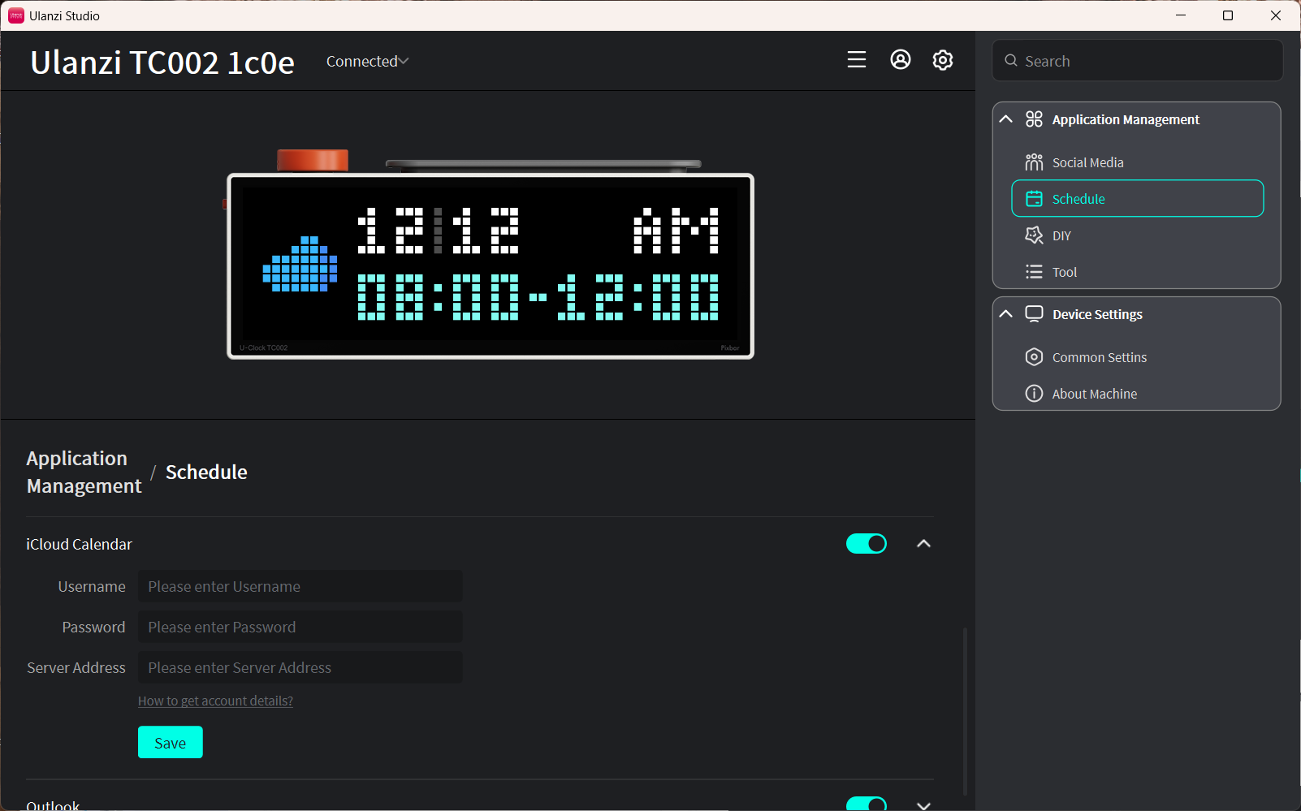Click the Outlook heading
Screen dimensions: 1301x811
pos(53,805)
